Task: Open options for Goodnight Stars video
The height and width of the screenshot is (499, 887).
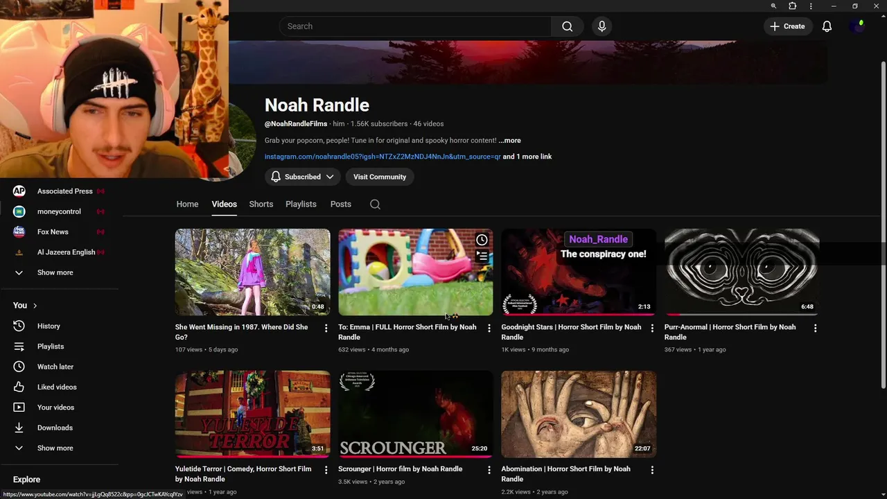Action: coord(651,328)
